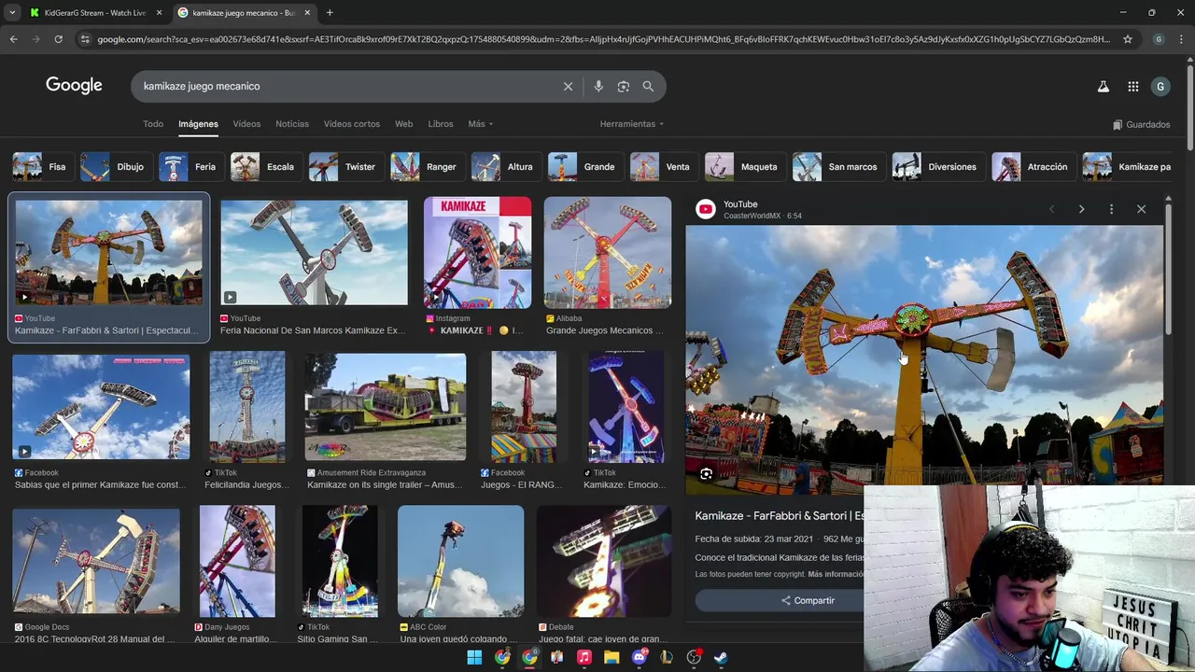The height and width of the screenshot is (672, 1195).
Task: Filter images by Diversiones chip
Action: [x=938, y=167]
